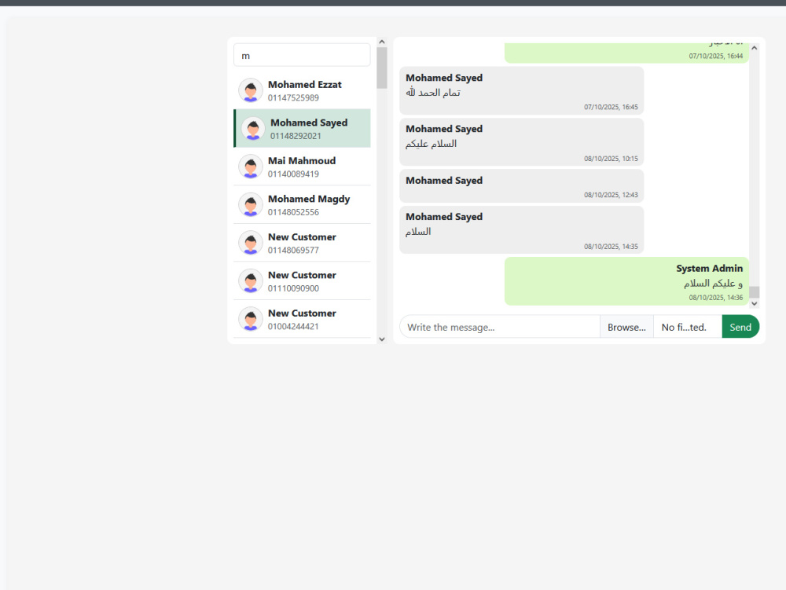
Task: Click chat pane scrollbar up arrow
Action: [x=754, y=48]
